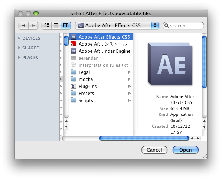
Task: Select the mocha folder icon
Action: (x=74, y=79)
